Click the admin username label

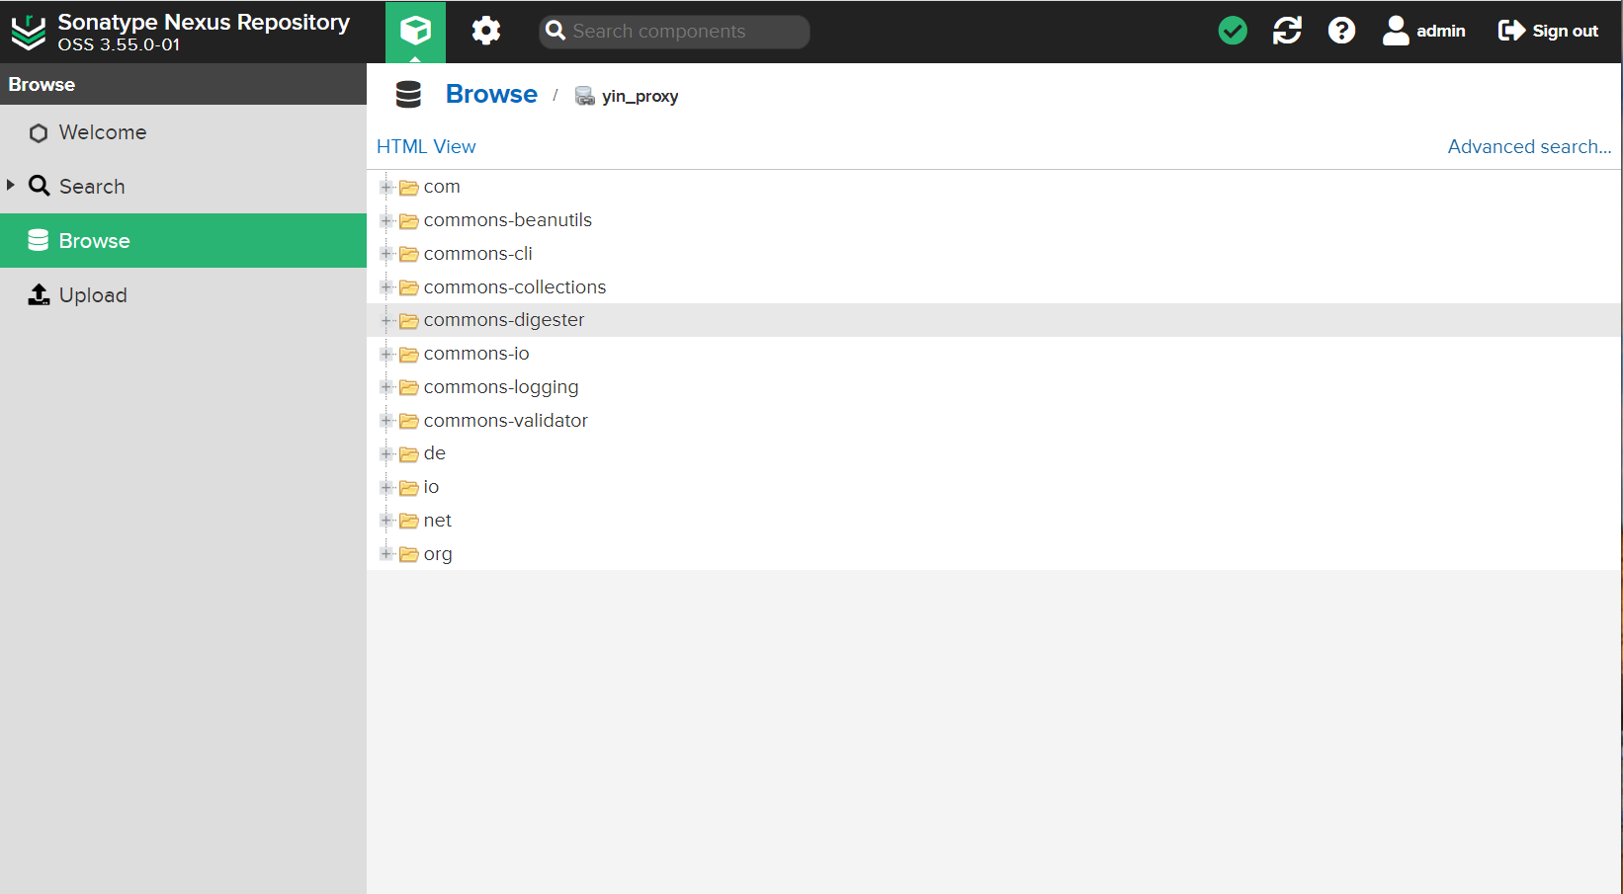tap(1441, 31)
